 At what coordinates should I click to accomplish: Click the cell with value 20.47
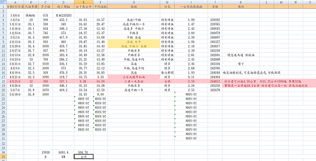(101, 24)
